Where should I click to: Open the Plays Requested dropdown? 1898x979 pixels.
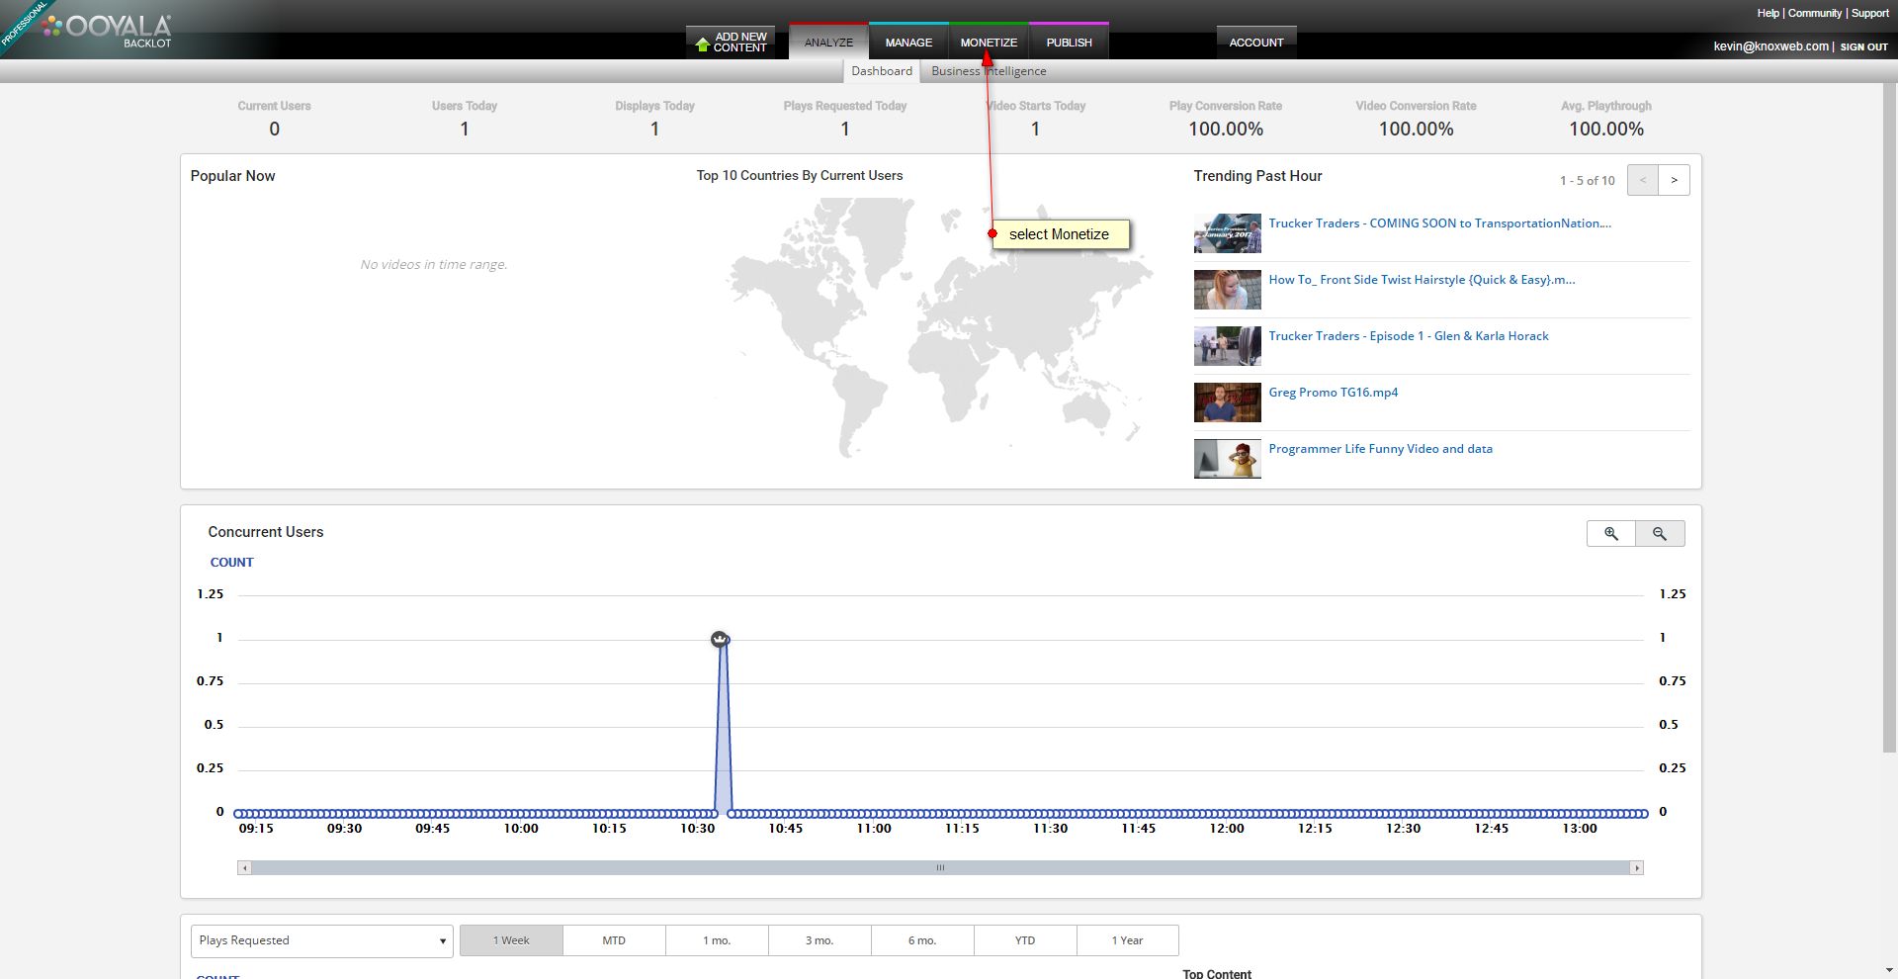coord(322,940)
